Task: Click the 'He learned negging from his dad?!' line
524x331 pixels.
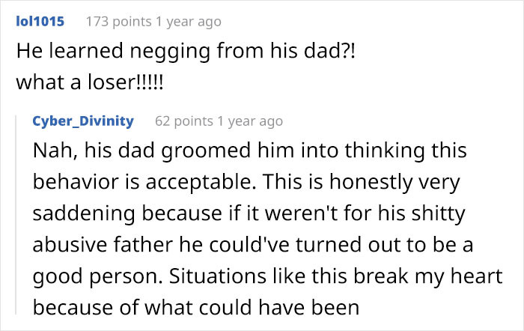Action: coord(186,52)
